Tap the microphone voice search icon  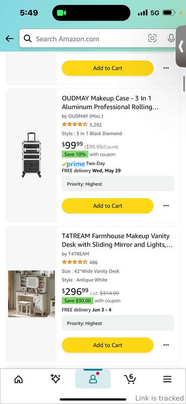click(x=171, y=38)
